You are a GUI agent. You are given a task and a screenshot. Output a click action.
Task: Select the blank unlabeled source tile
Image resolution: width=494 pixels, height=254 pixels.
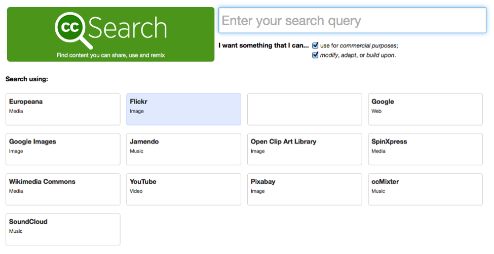[305, 109]
